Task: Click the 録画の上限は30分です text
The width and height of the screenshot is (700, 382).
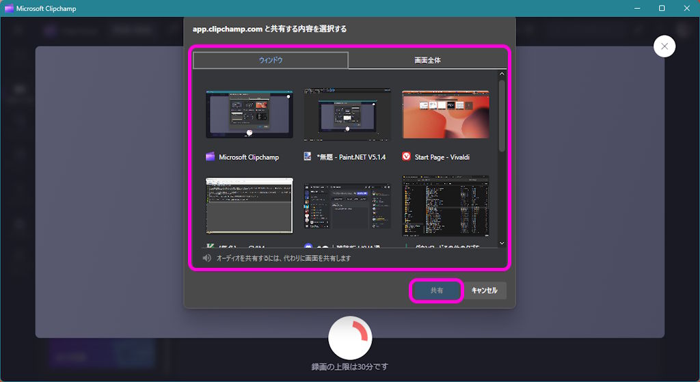Action: pos(349,367)
